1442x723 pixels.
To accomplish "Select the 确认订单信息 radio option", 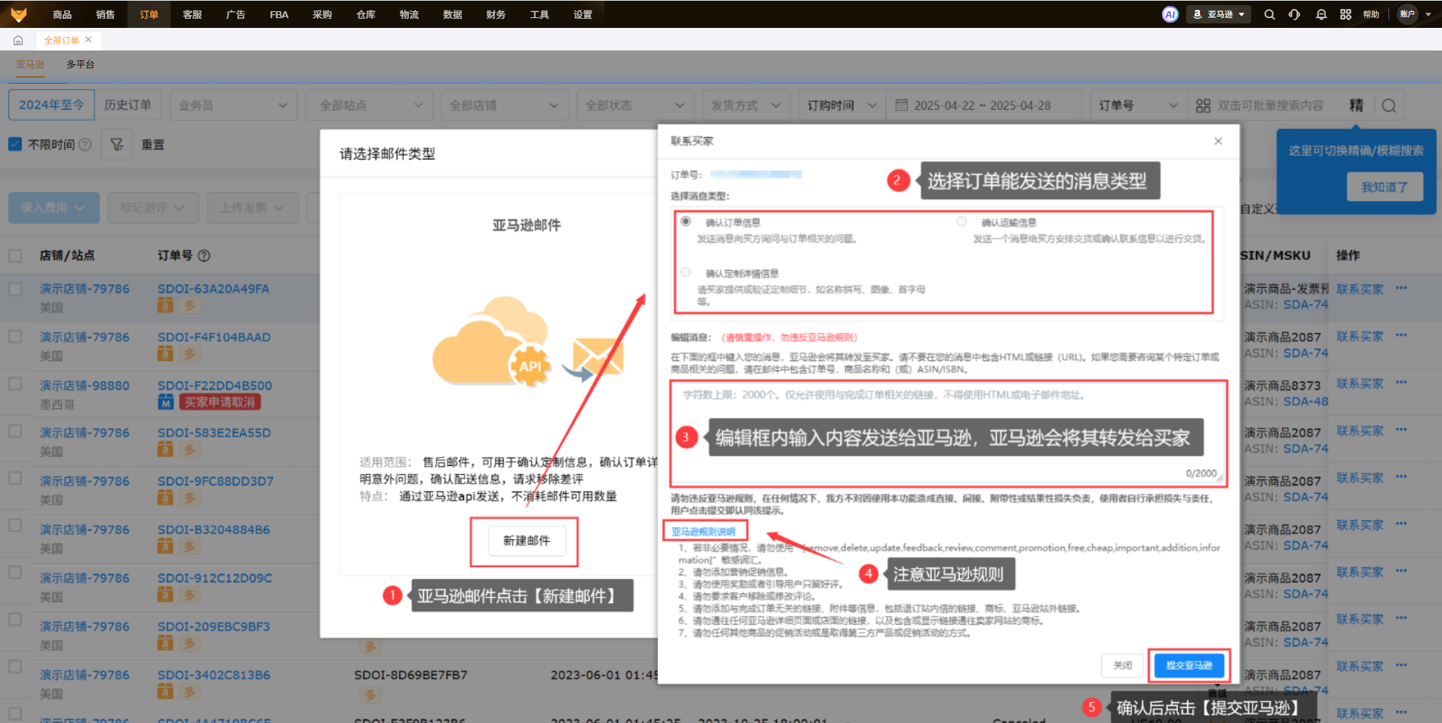I will [x=686, y=222].
